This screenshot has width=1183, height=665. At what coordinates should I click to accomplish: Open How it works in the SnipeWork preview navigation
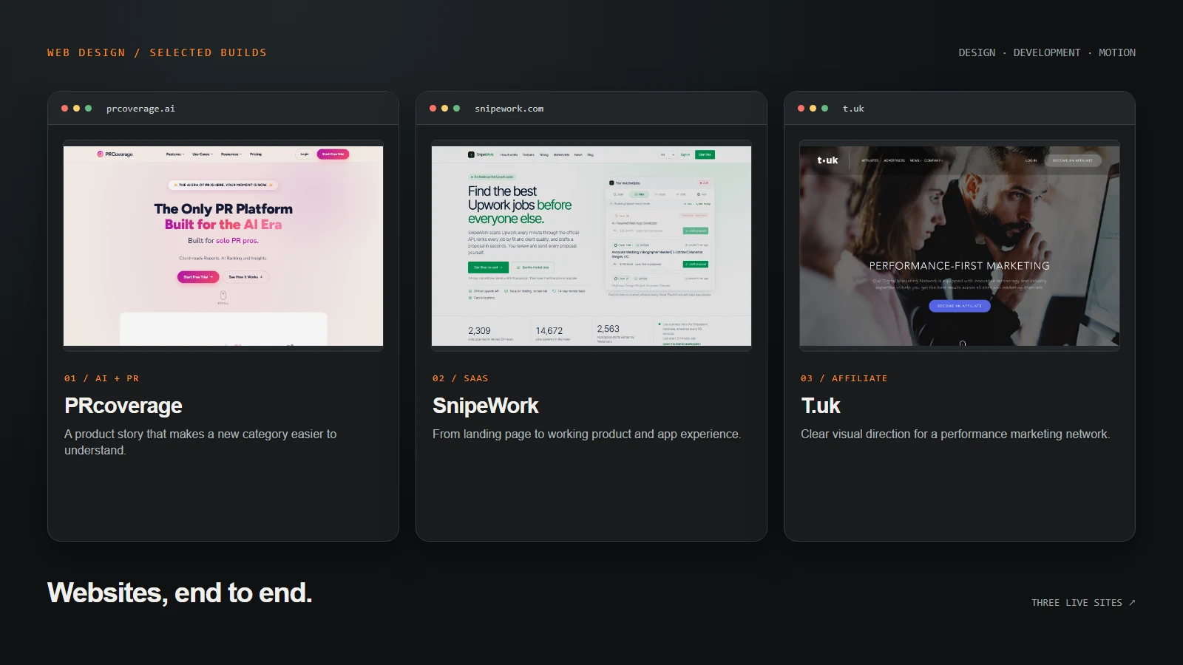click(x=509, y=154)
